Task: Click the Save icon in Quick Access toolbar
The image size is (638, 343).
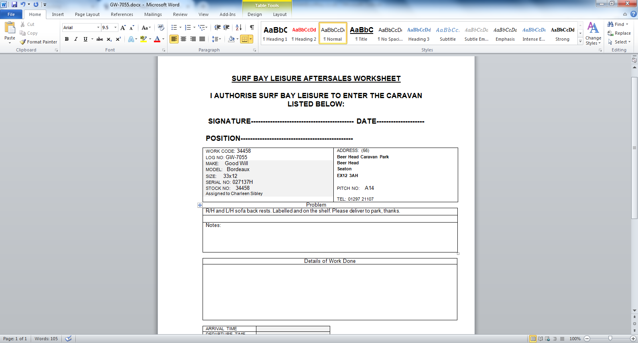Action: pos(14,4)
